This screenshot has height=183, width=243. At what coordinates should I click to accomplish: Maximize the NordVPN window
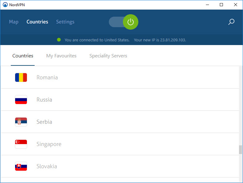[221, 5]
